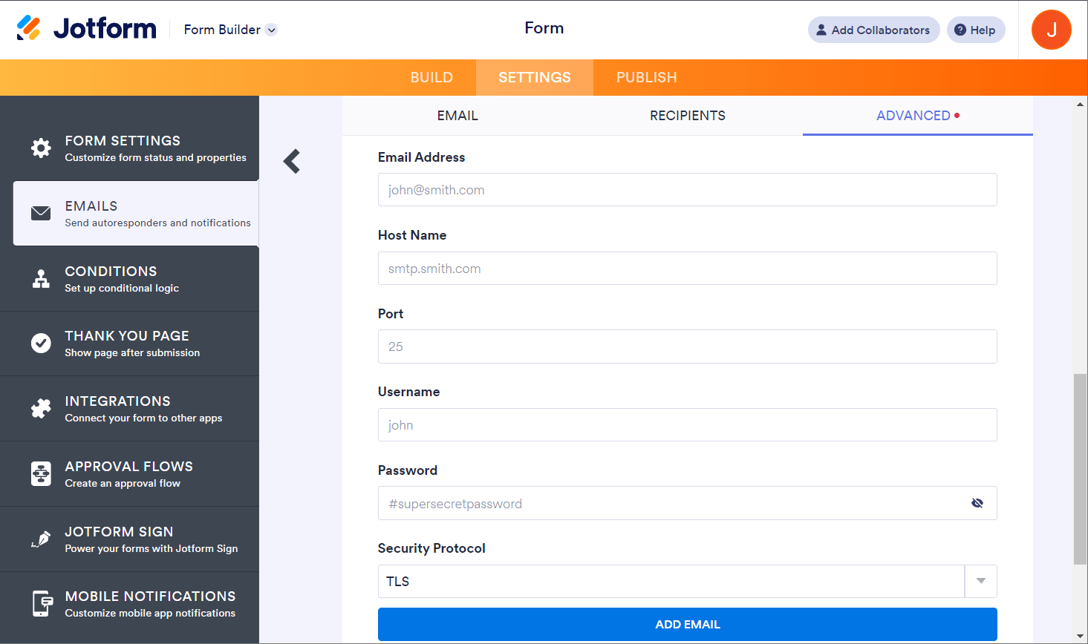Image resolution: width=1088 pixels, height=644 pixels.
Task: Open the Security Protocol dropdown
Action: (980, 581)
